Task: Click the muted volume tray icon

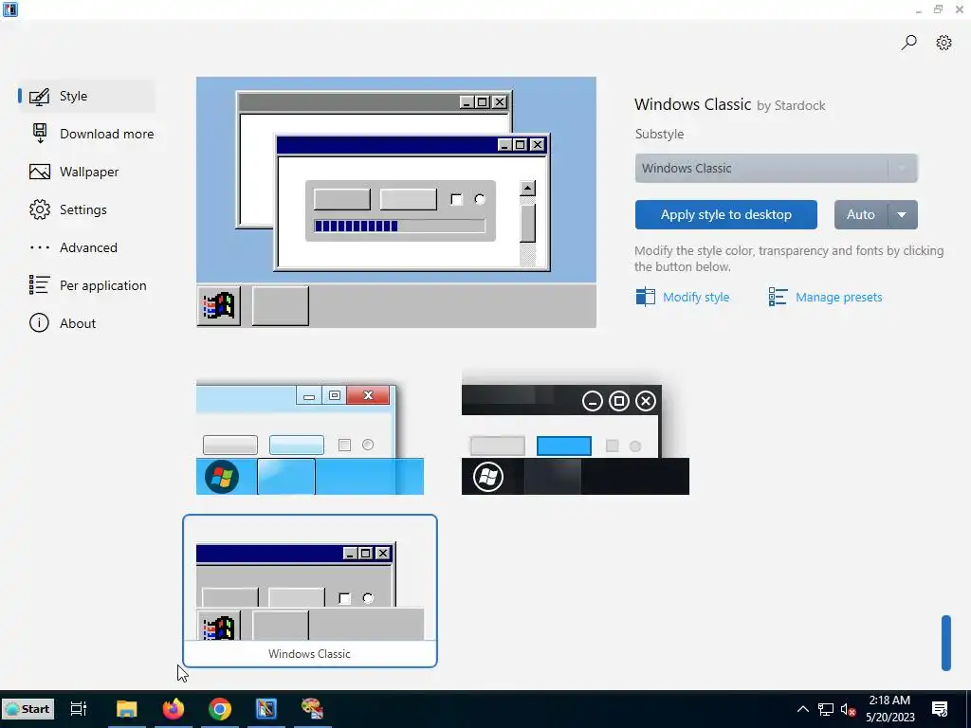Action: coord(849,709)
